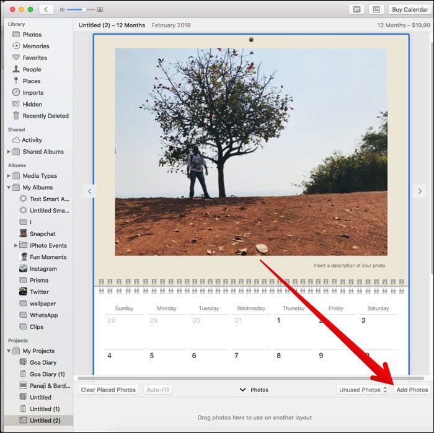Click Clear Placed Photos

point(108,390)
